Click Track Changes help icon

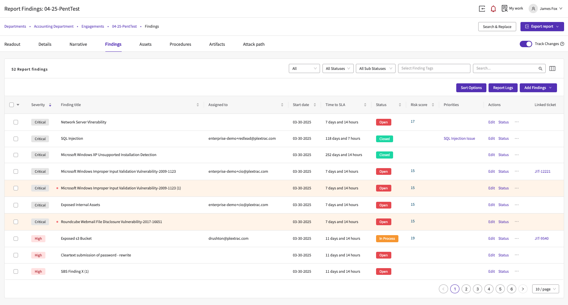(x=562, y=44)
